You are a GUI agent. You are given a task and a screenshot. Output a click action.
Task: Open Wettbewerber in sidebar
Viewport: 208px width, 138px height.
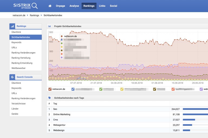pos(25,68)
